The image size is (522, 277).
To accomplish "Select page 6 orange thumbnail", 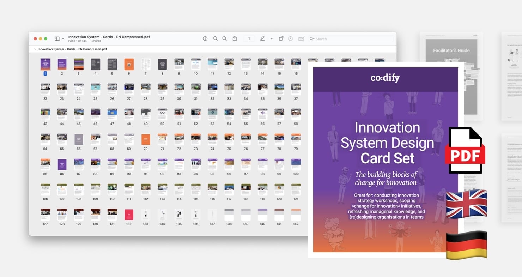I will [x=129, y=64].
